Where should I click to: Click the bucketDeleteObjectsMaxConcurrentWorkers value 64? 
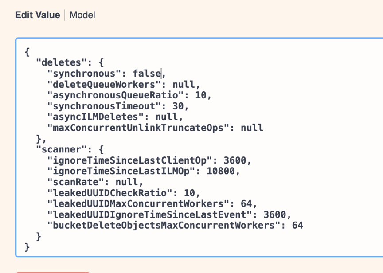coord(298,225)
